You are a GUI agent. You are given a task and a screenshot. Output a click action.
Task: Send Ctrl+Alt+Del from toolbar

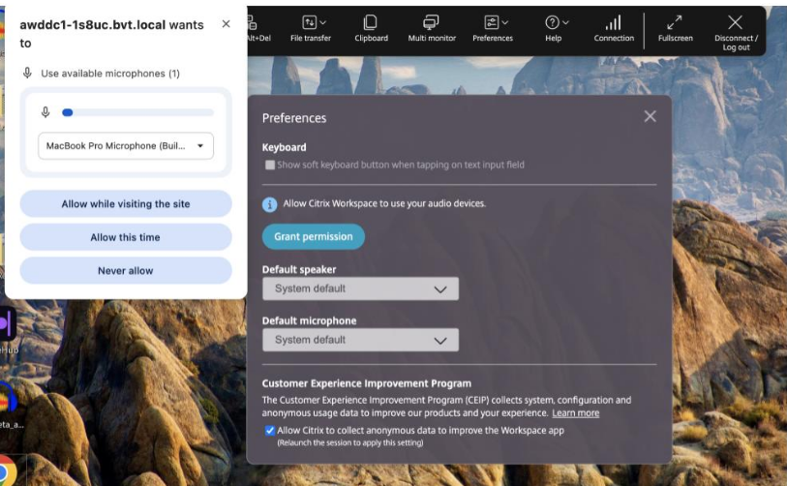pos(257,28)
